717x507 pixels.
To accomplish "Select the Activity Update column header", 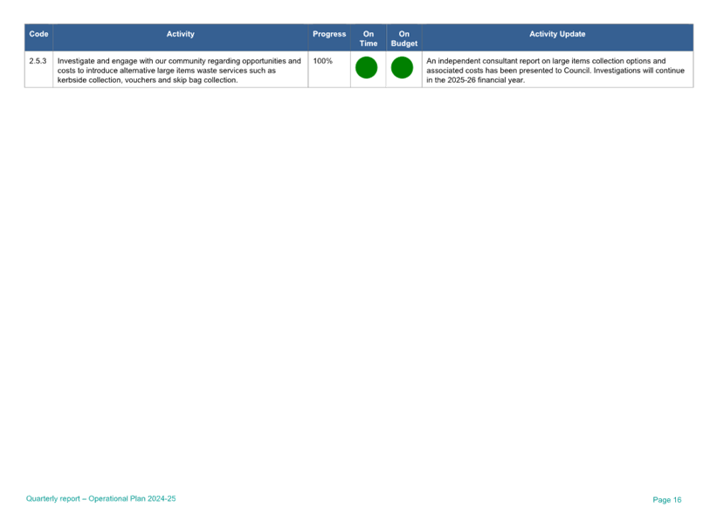I will coord(557,34).
